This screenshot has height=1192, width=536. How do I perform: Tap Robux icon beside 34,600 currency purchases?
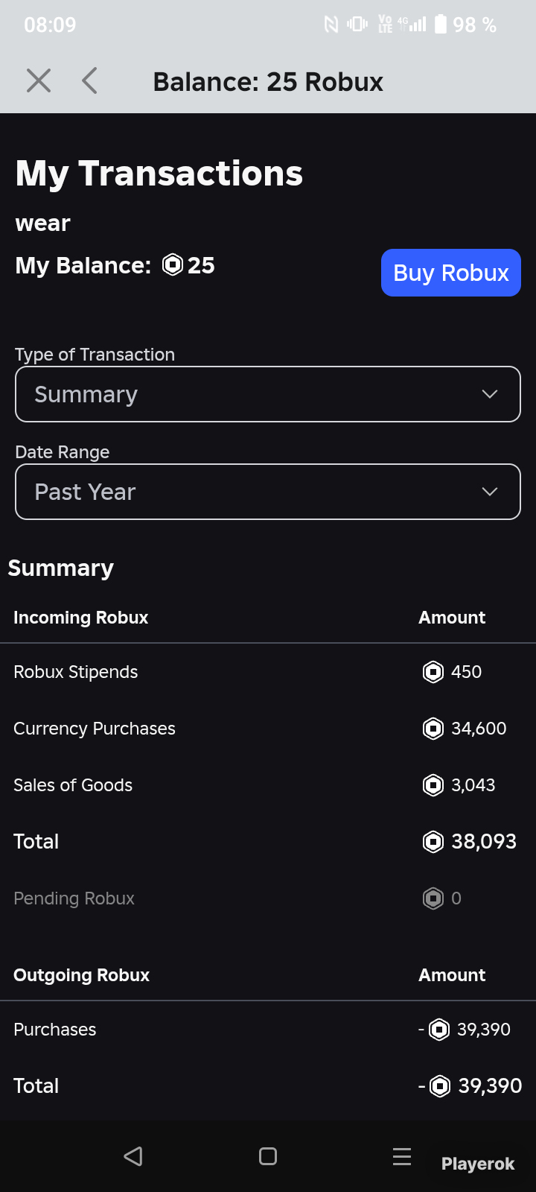click(x=433, y=729)
